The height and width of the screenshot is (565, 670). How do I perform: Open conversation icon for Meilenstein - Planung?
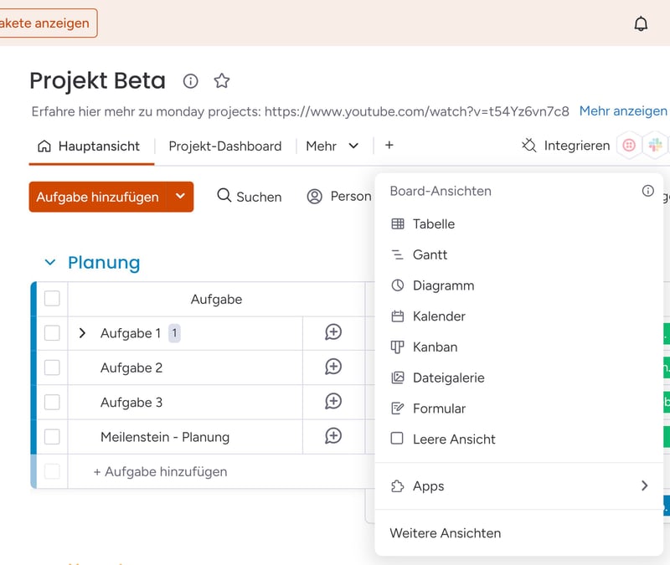coord(333,436)
